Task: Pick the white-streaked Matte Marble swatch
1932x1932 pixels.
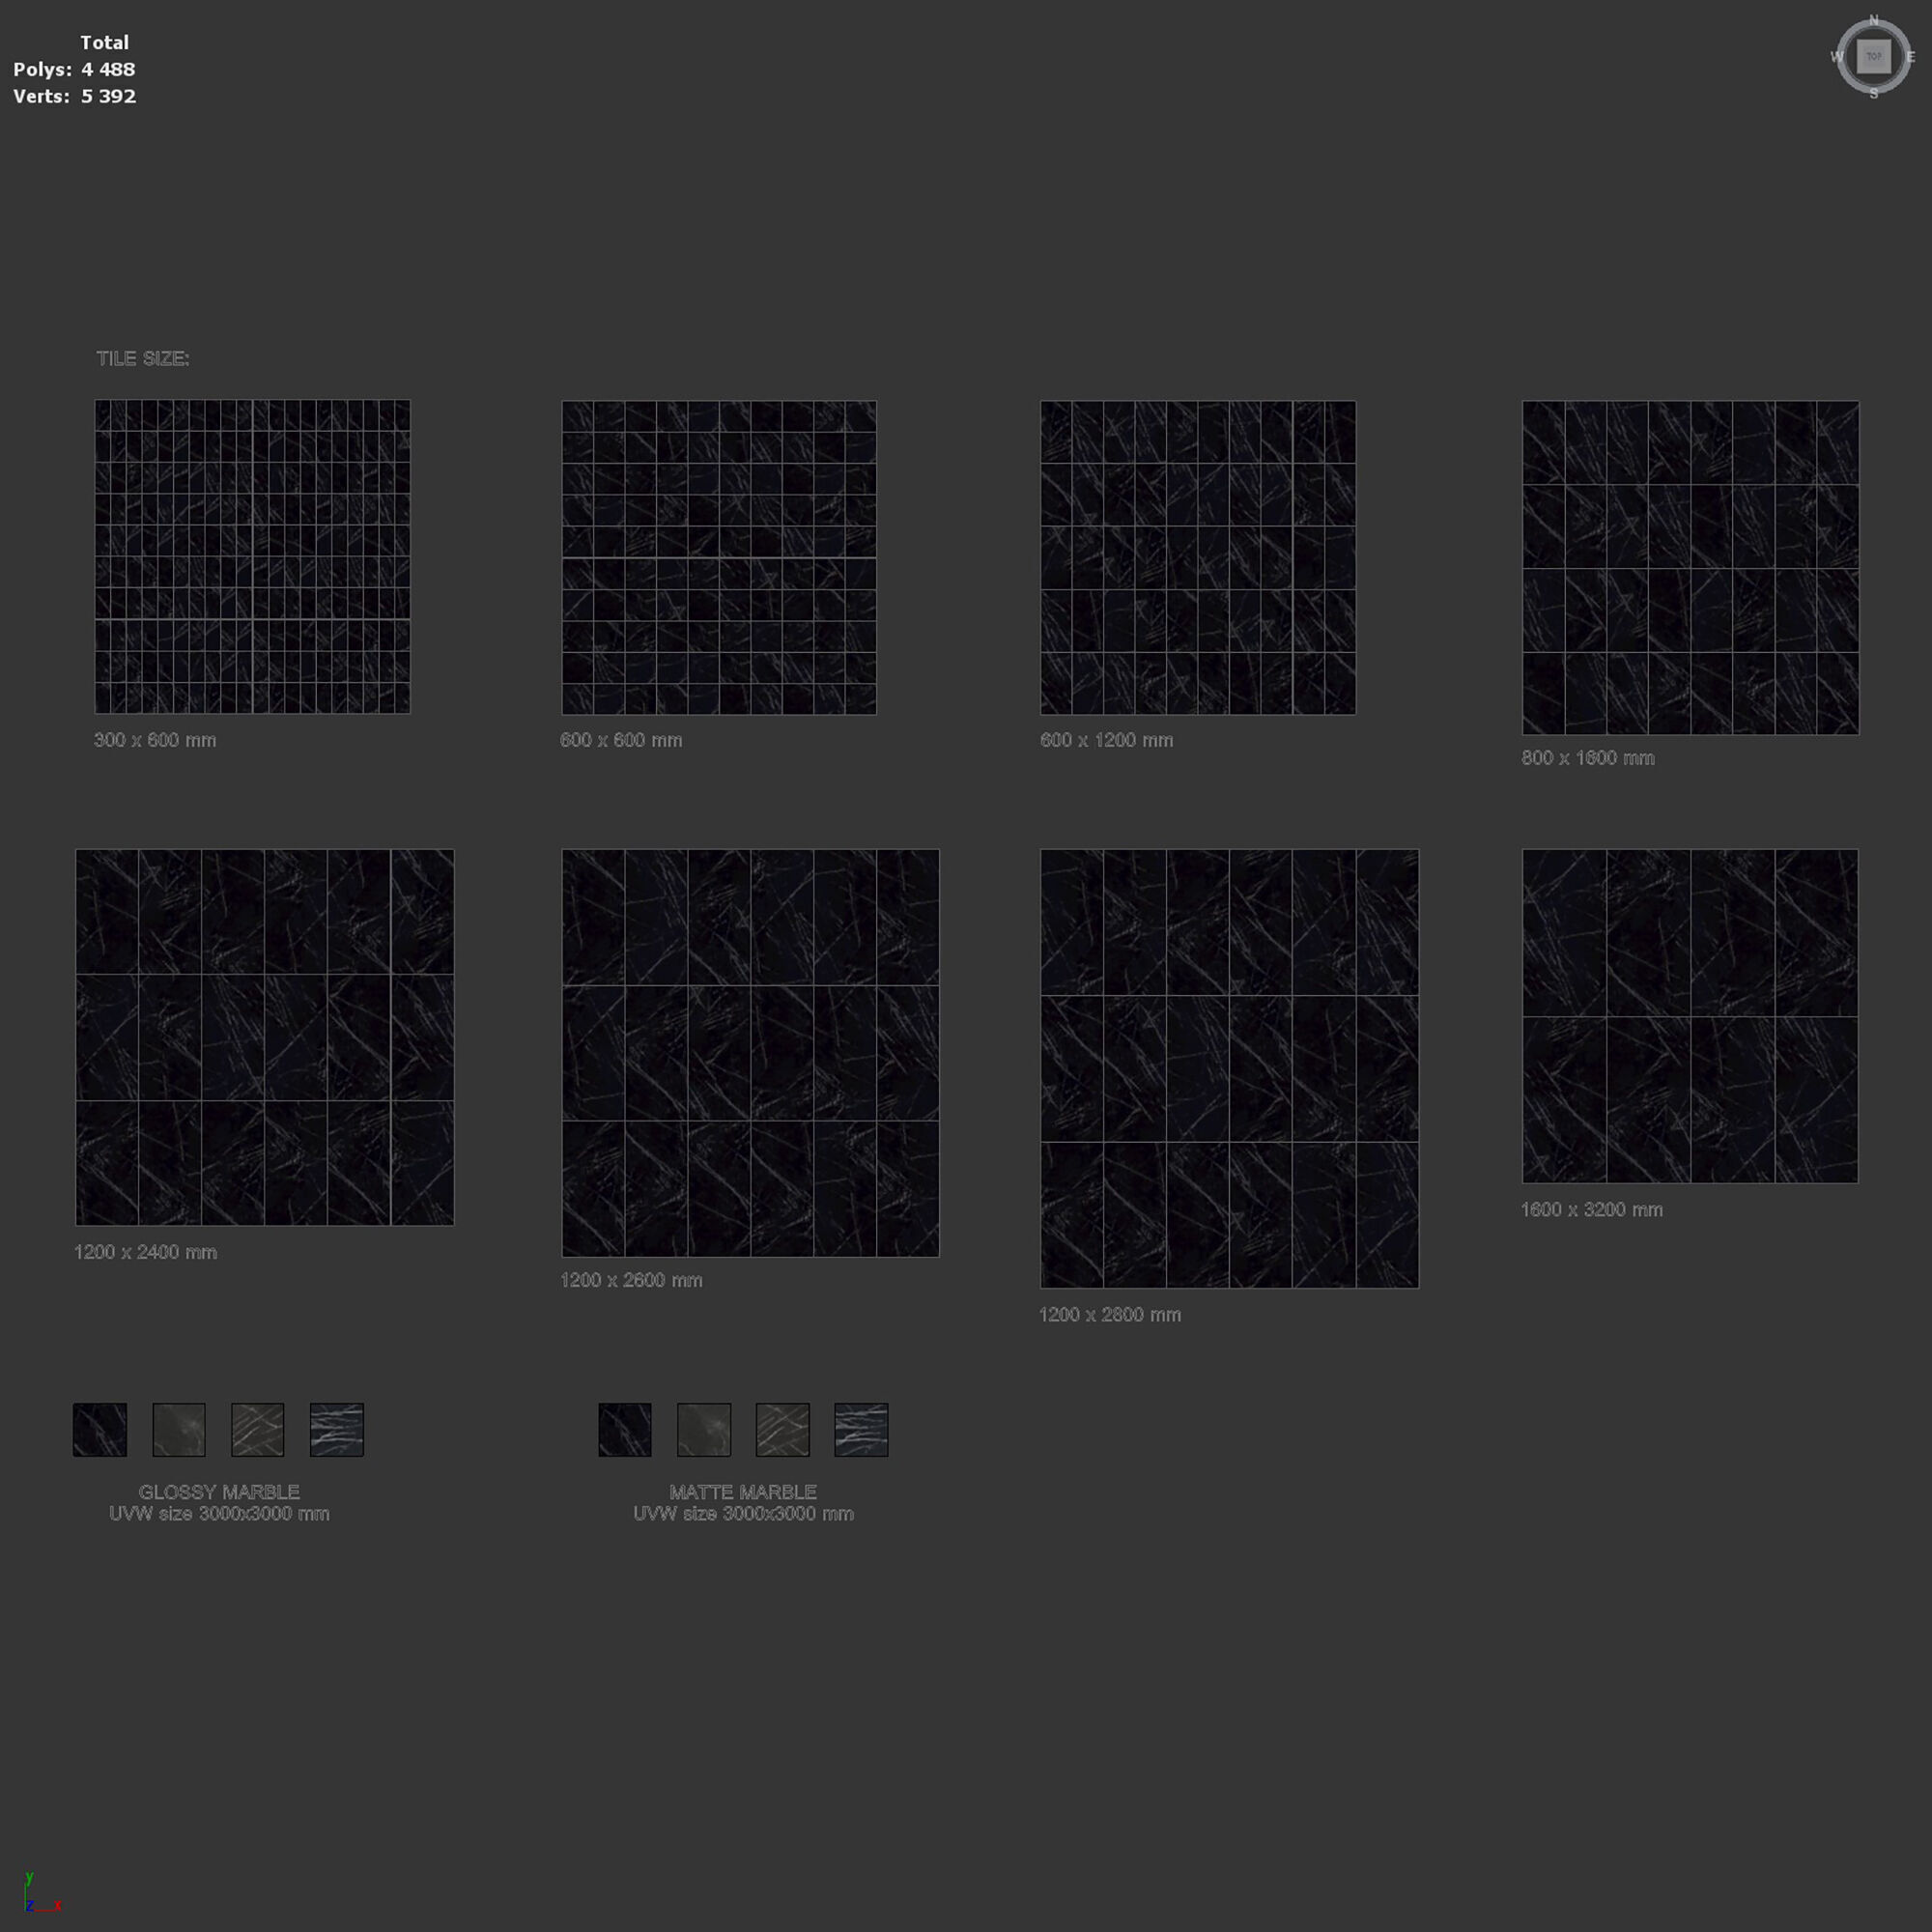Action: pos(861,1429)
